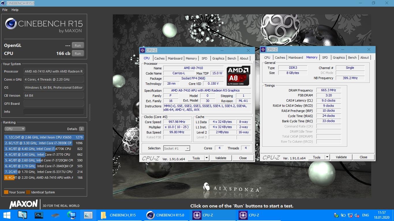Click the muted volume tray icon
Screen dimensions: 394x221
(x=357, y=215)
